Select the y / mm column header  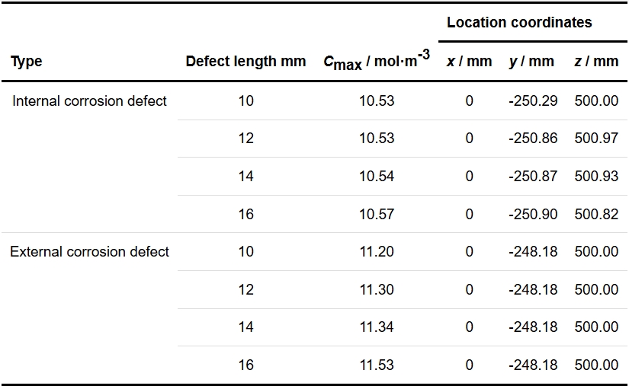(x=531, y=62)
